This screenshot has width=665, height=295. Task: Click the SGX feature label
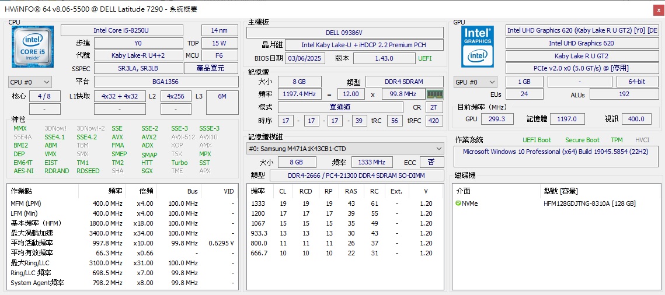147,171
